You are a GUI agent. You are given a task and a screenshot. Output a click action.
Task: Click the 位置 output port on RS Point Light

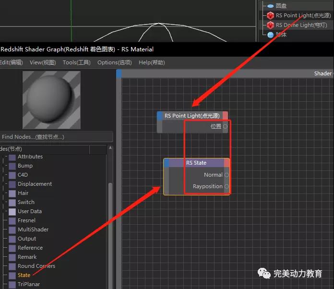coord(225,126)
